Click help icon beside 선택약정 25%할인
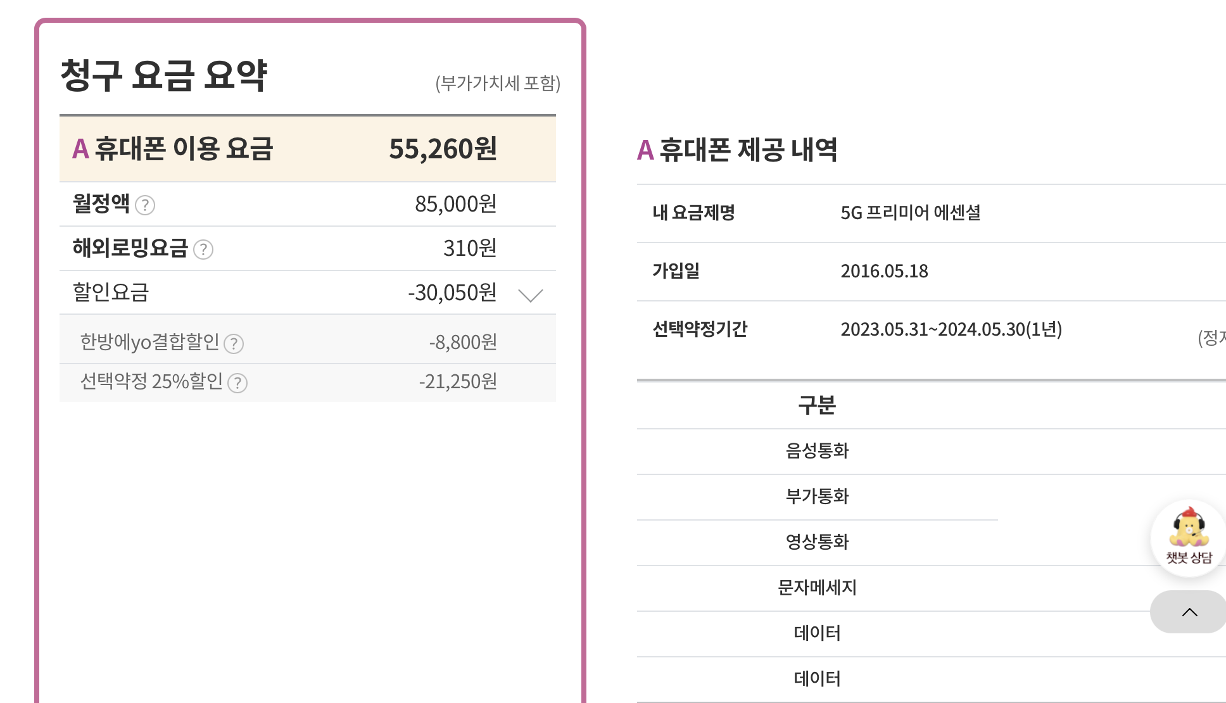The height and width of the screenshot is (703, 1226). 237,383
